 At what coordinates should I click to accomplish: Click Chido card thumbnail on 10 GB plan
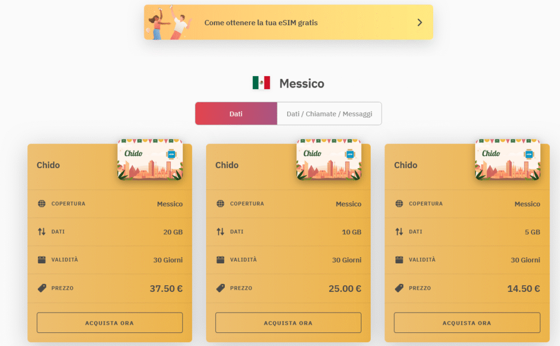pos(329,159)
